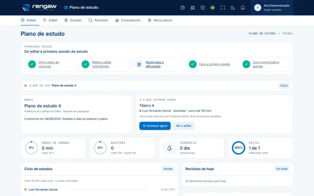Open Ana Demonstração user profile menu

click(272, 8)
